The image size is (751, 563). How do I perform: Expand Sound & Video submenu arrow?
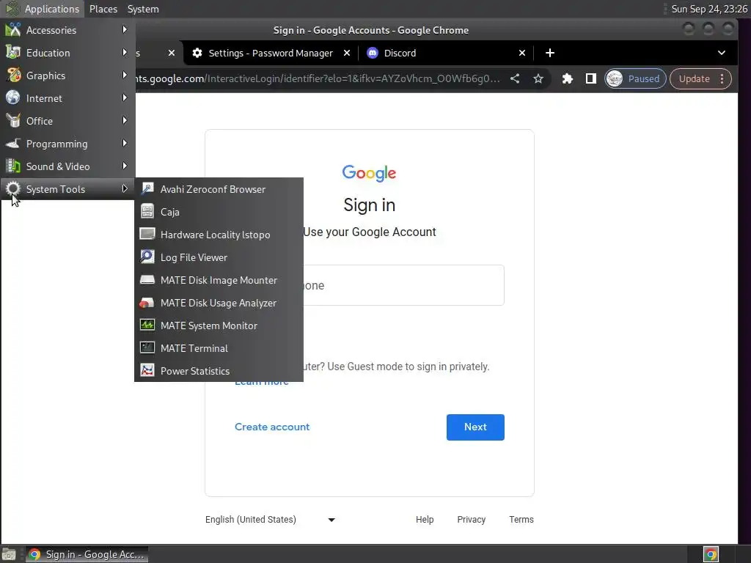click(x=125, y=166)
